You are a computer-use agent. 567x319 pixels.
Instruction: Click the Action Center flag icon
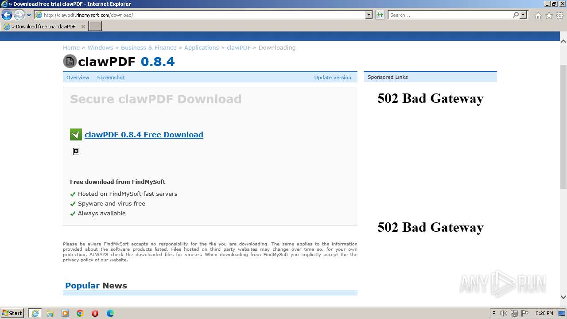[x=524, y=313]
